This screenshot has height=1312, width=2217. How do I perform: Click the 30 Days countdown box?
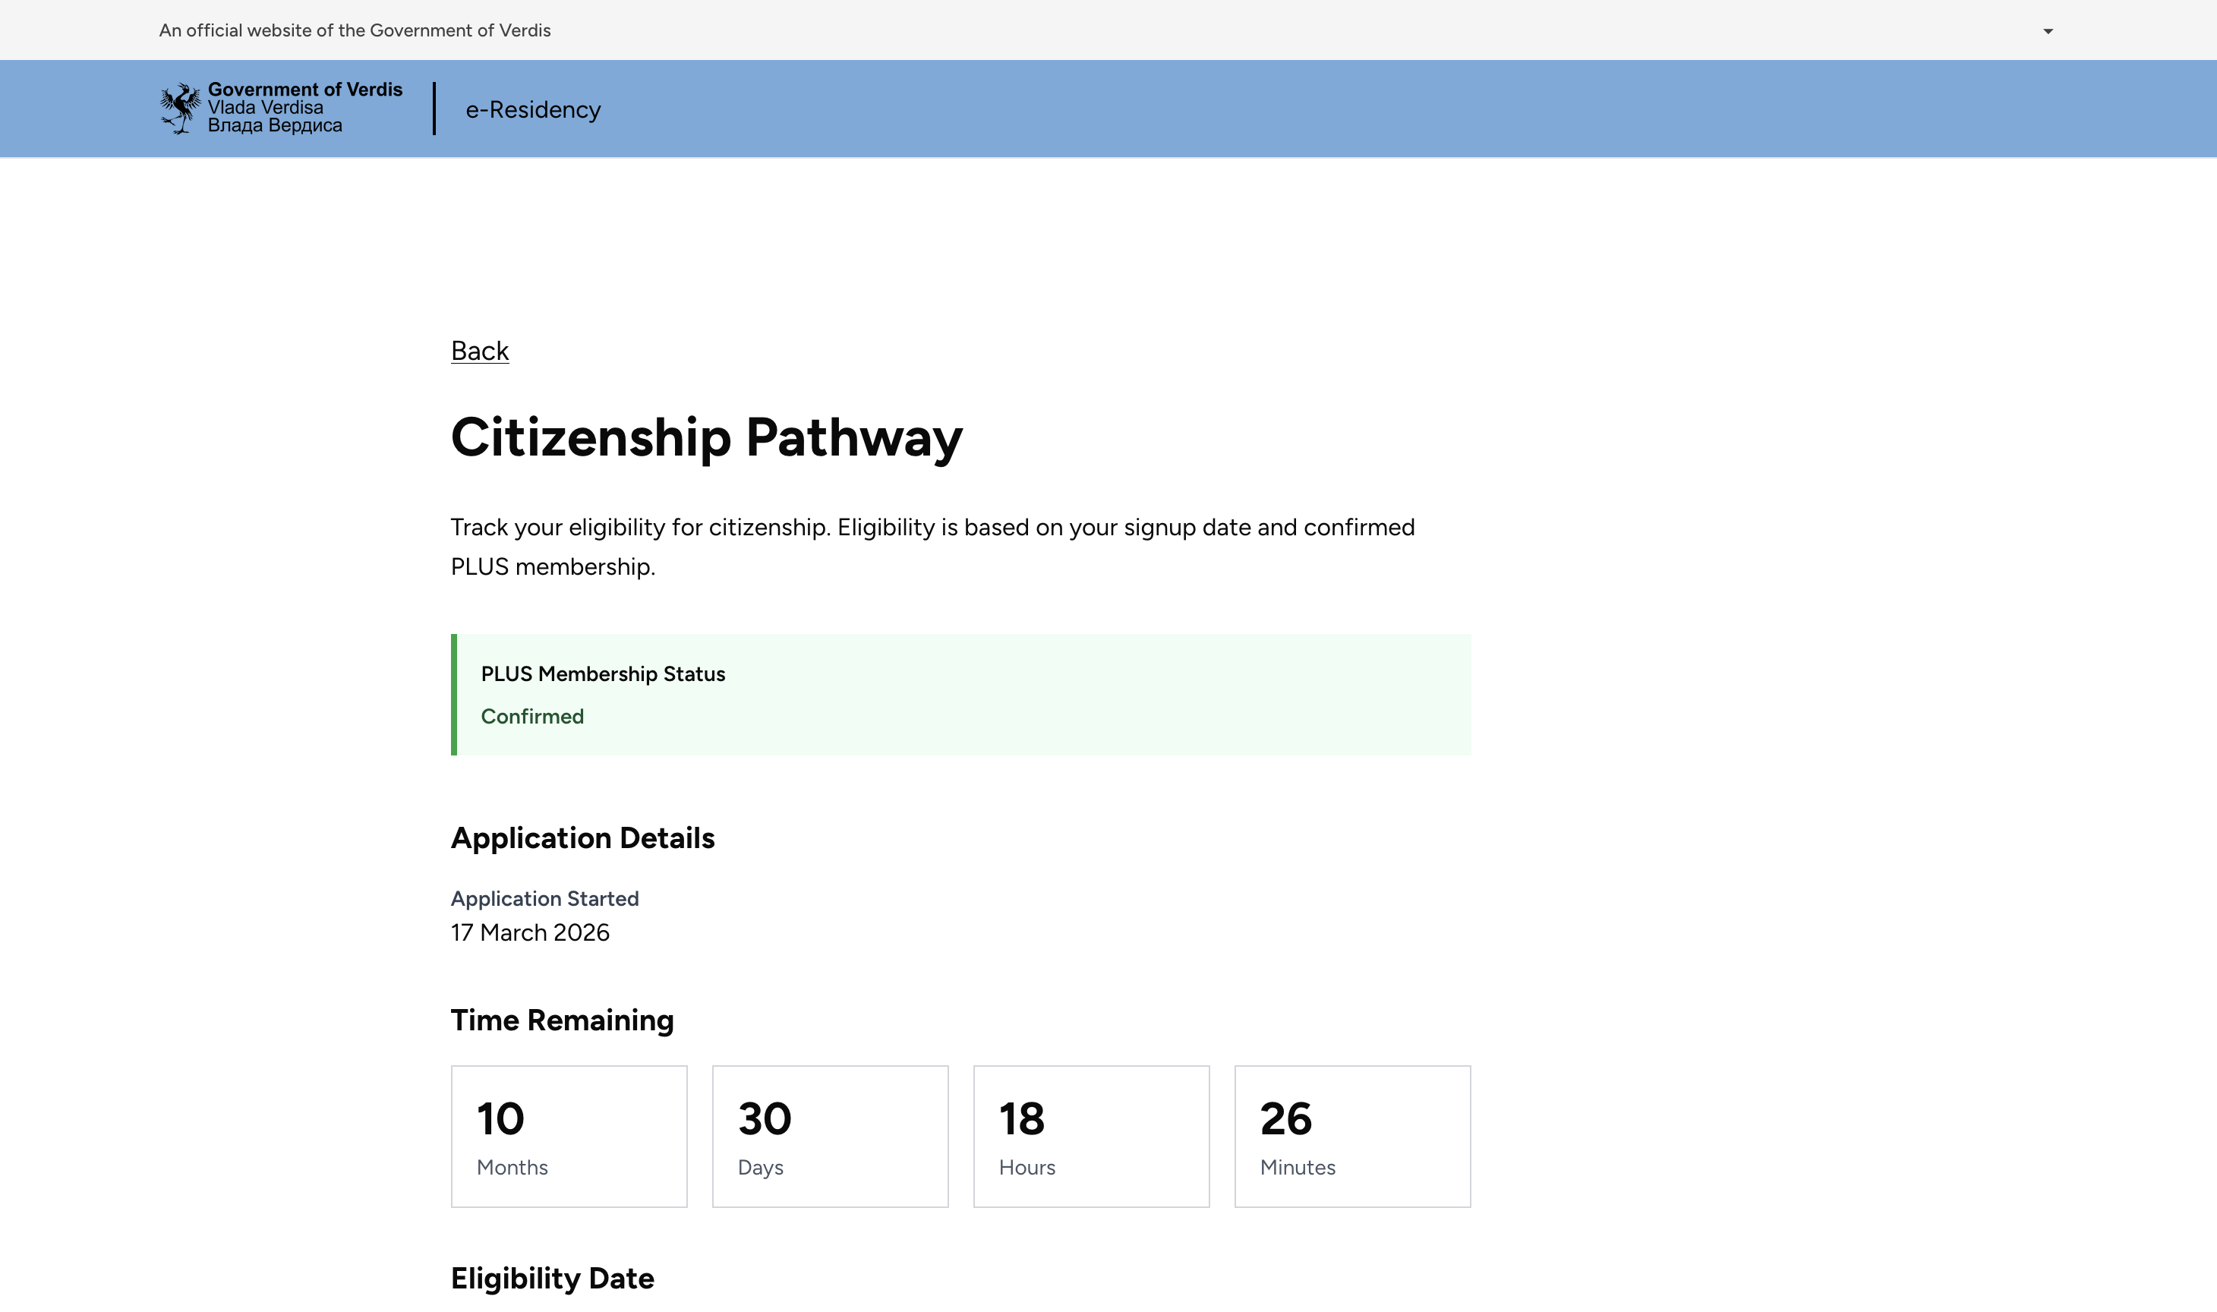(x=829, y=1135)
